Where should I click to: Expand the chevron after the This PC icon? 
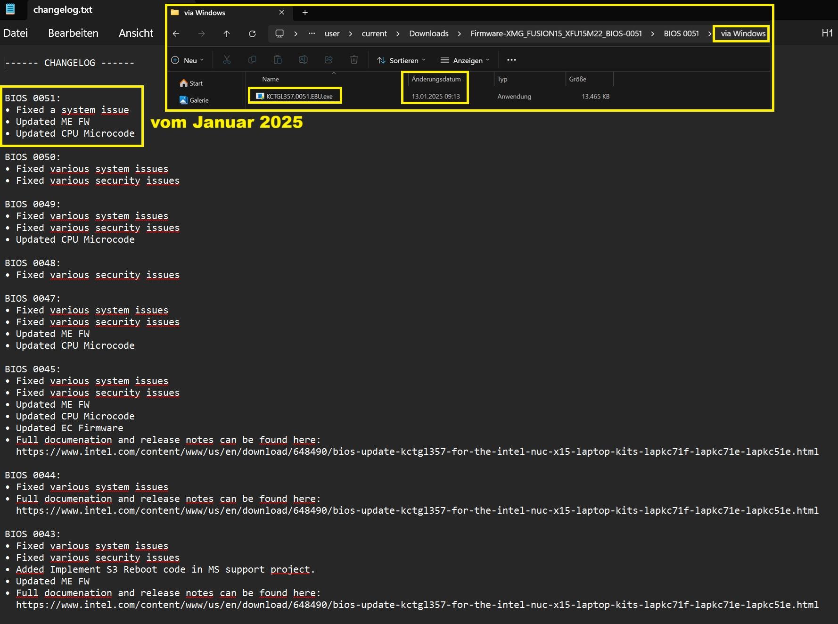click(296, 33)
